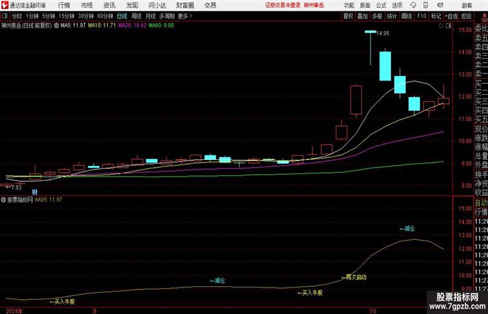The image size is (488, 314).
Task: Open the 多周期 multi-period view
Action: [x=167, y=16]
